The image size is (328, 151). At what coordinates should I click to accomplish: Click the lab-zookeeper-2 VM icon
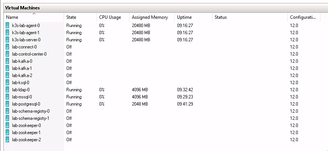[x=8, y=140]
